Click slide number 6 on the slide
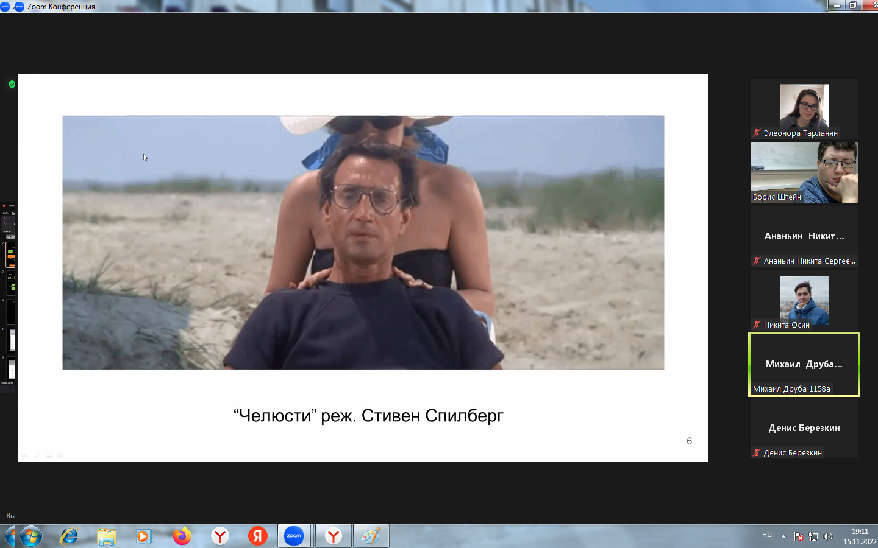Image resolution: width=878 pixels, height=548 pixels. [690, 441]
